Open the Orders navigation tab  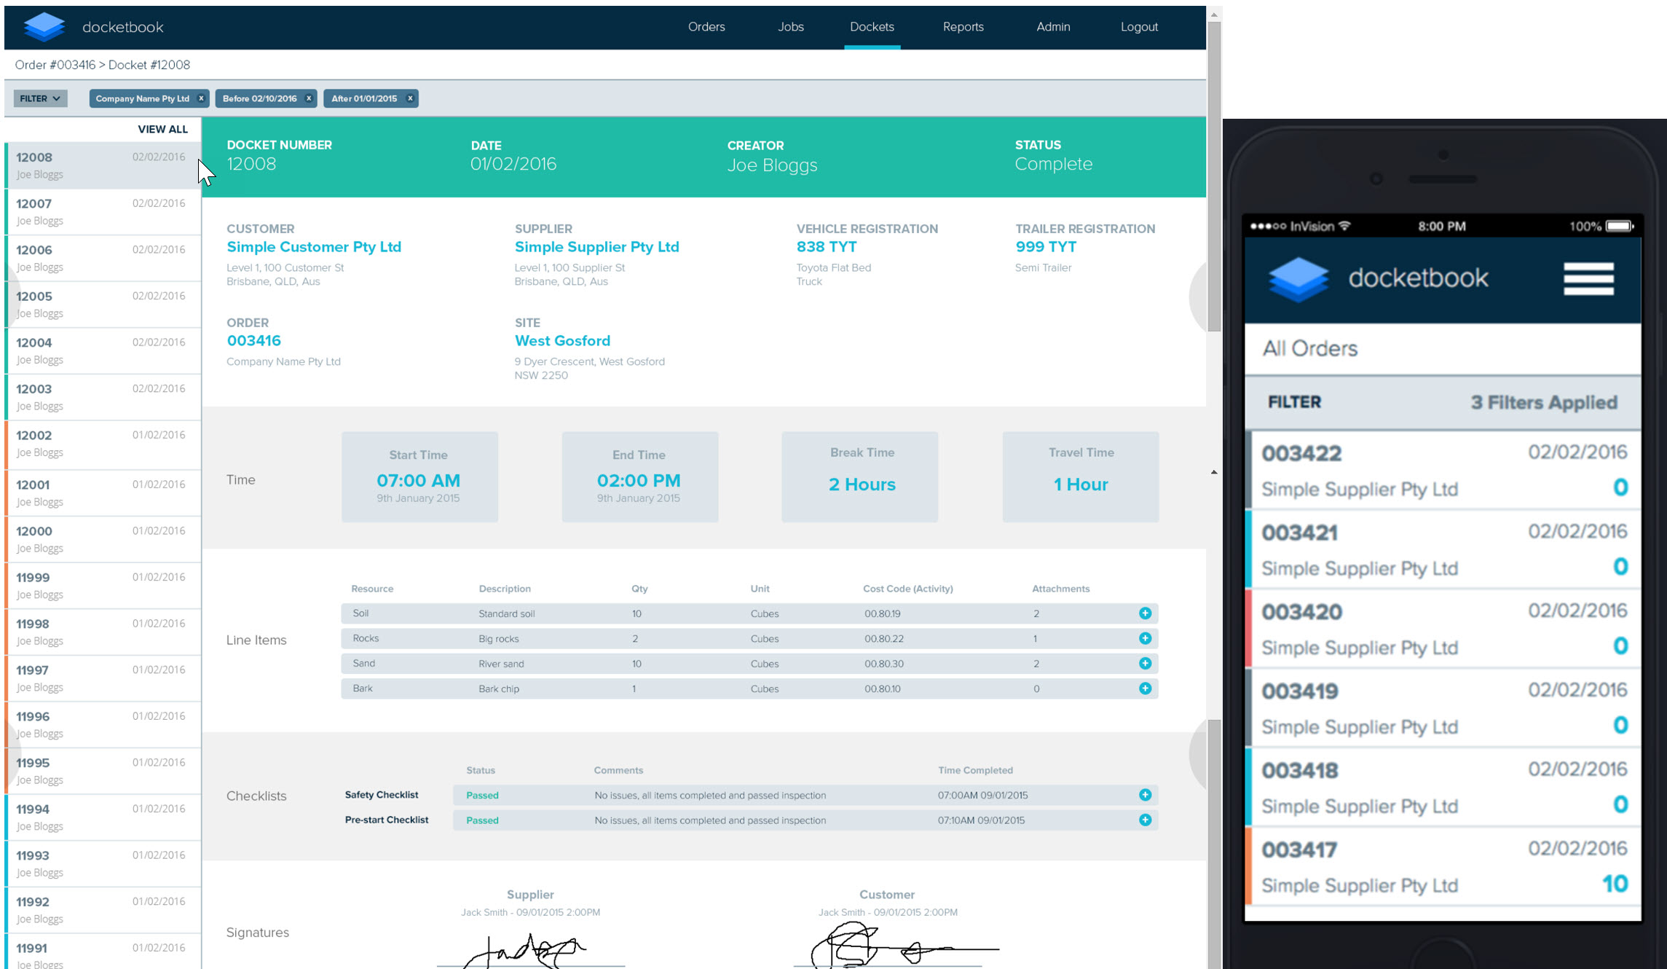pos(706,27)
